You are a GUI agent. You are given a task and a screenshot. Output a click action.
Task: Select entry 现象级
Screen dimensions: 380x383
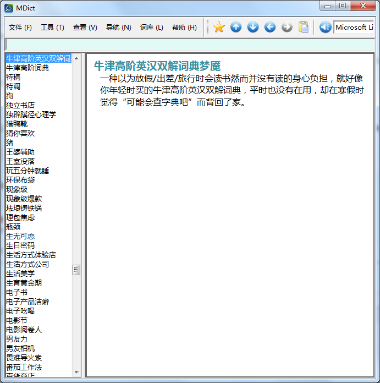click(17, 189)
